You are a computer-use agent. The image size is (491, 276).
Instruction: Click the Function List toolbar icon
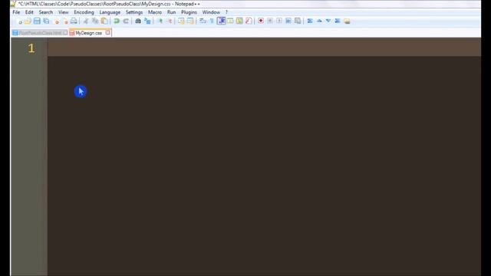click(x=249, y=21)
